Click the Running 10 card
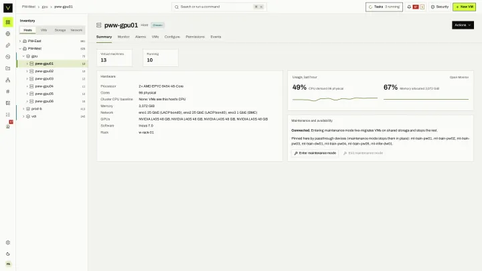482x271 pixels. [161, 58]
